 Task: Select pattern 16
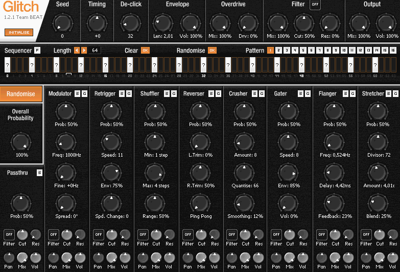tap(393, 50)
